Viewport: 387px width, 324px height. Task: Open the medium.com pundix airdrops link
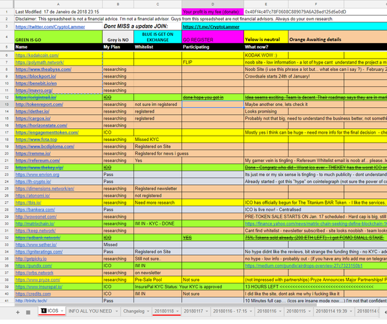point(303,266)
